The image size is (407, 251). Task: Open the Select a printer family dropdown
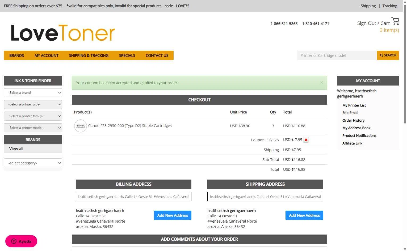point(33,116)
